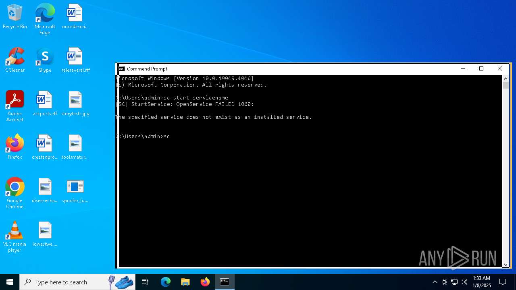This screenshot has width=516, height=290.
Task: Open the volume control tray icon
Action: [x=464, y=282]
